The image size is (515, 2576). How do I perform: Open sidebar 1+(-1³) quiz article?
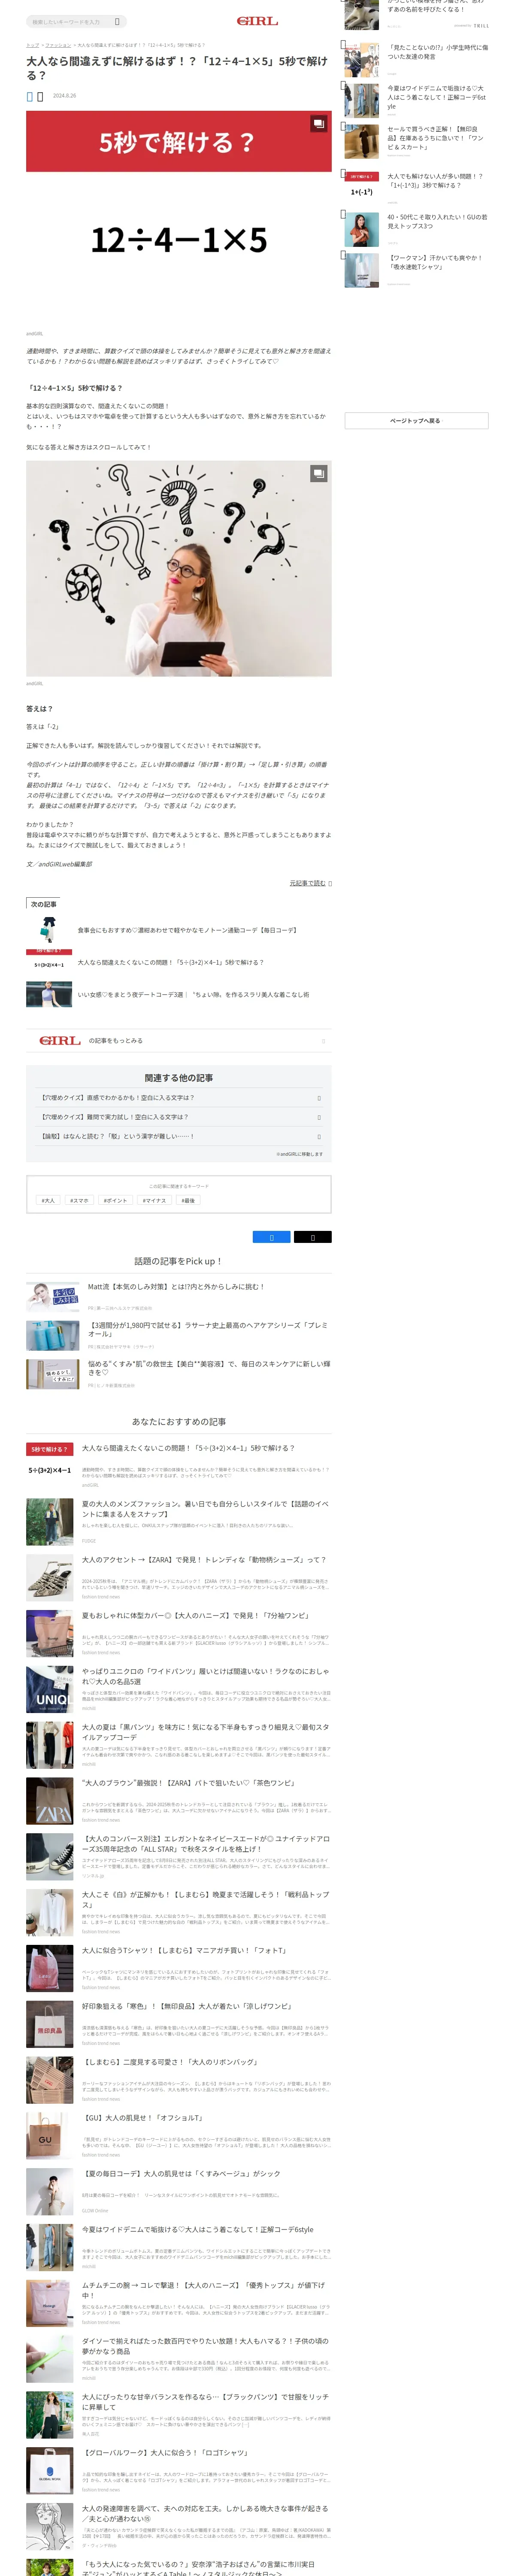(435, 181)
